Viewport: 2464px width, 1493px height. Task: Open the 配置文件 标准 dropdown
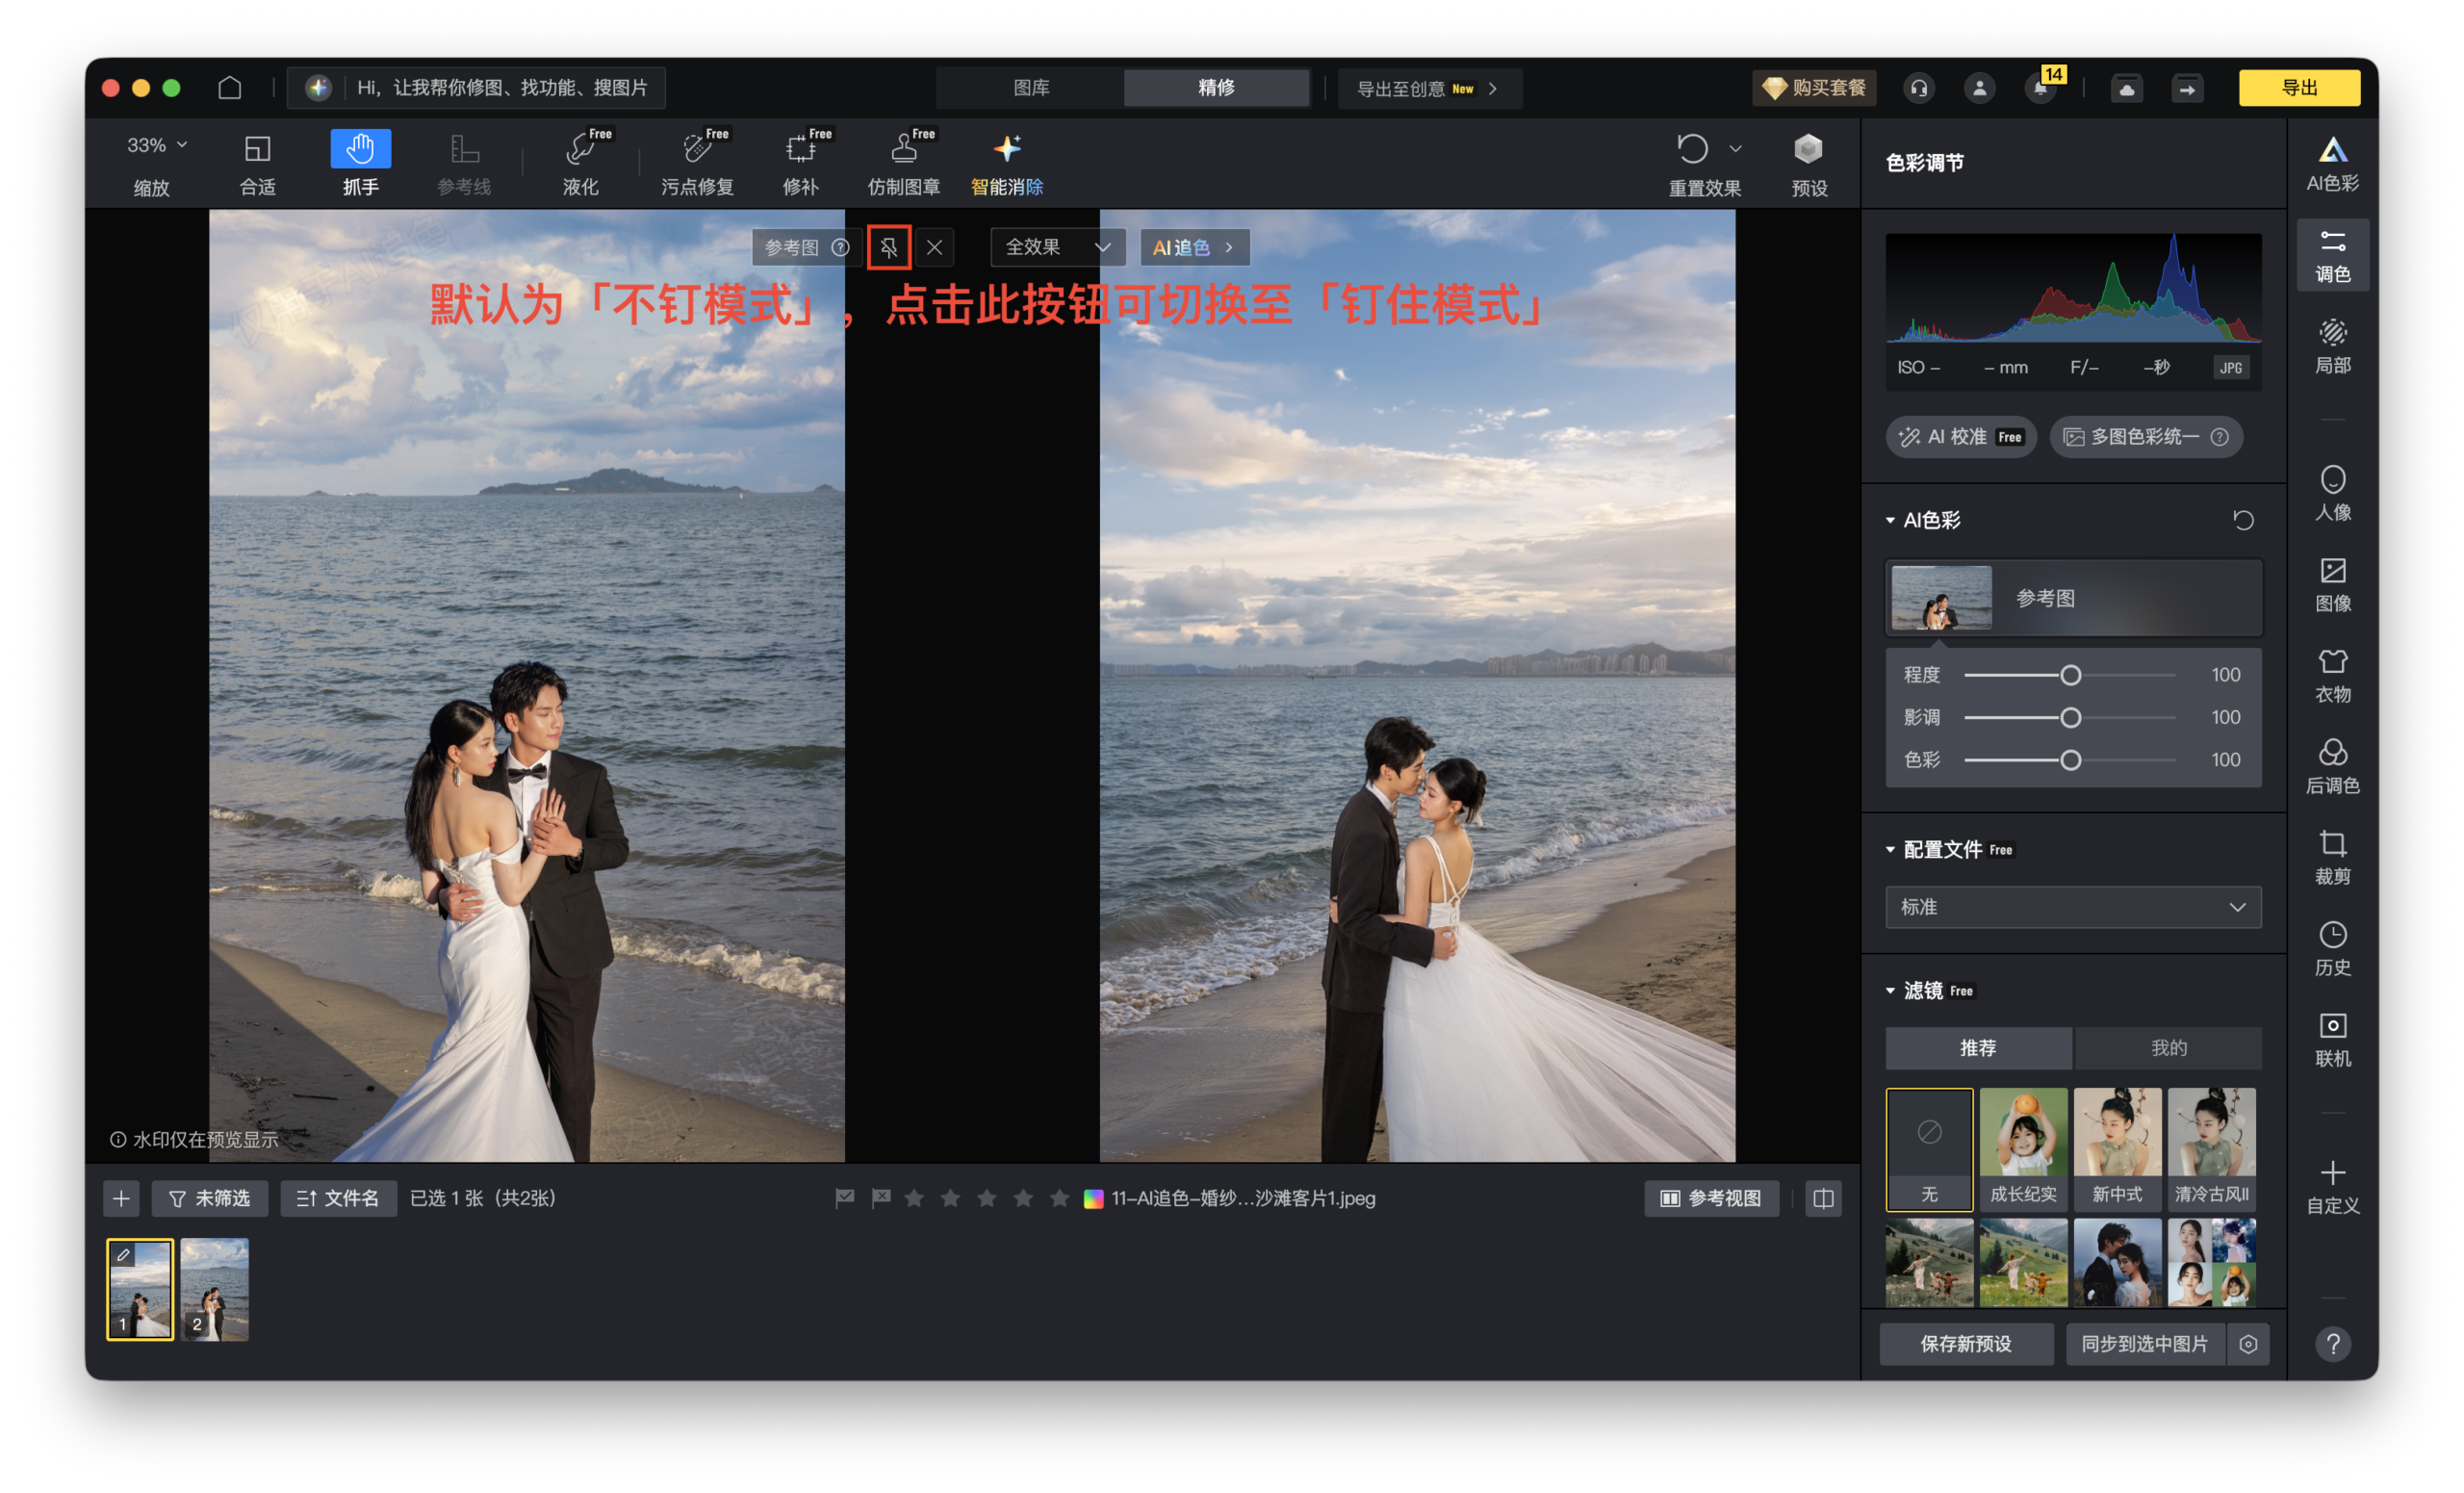pos(2072,907)
